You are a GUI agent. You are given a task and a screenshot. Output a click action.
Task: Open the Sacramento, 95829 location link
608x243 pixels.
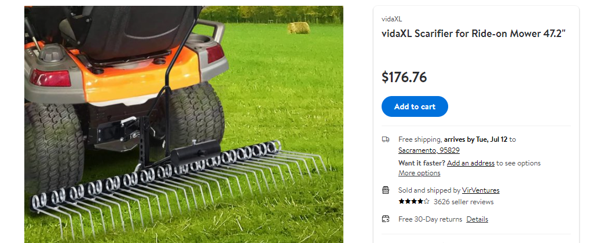tap(429, 150)
